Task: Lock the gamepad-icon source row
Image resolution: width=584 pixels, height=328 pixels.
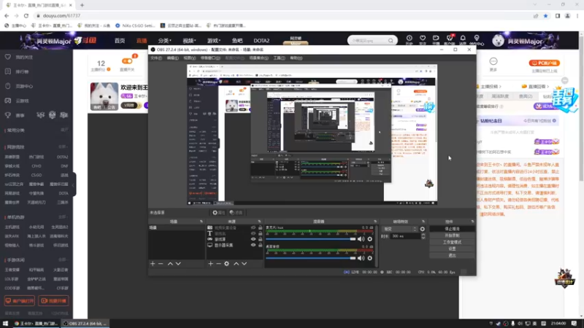Action: [261, 239]
